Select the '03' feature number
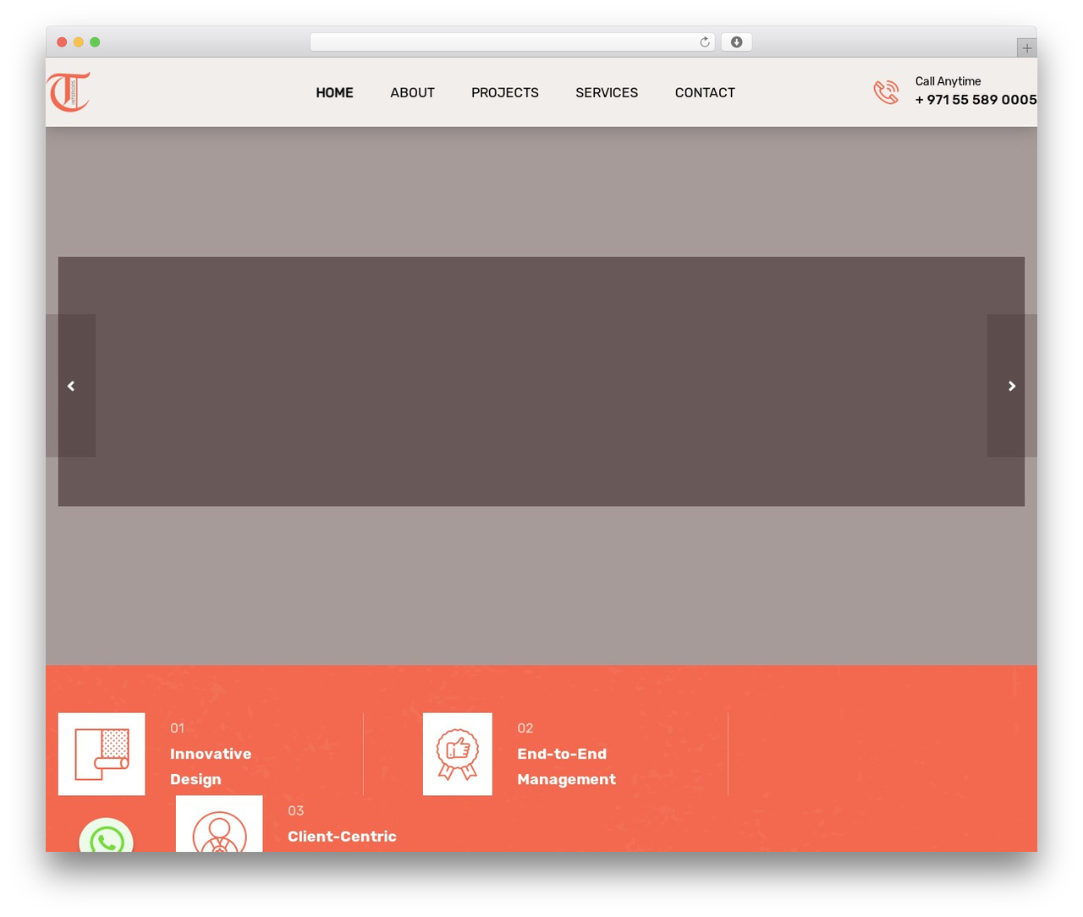 pos(295,811)
